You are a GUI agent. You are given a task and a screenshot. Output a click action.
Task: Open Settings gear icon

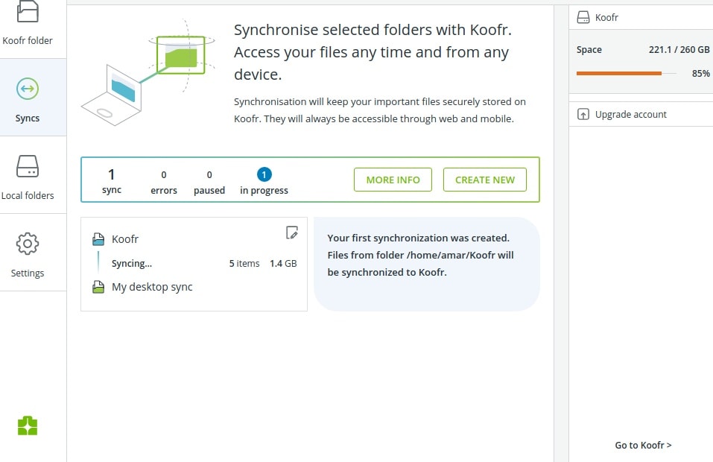[x=28, y=244]
